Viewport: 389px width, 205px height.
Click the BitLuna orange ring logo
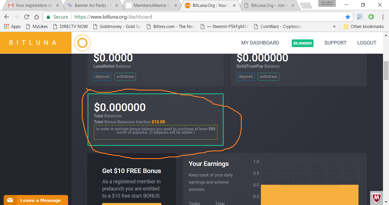point(82,43)
